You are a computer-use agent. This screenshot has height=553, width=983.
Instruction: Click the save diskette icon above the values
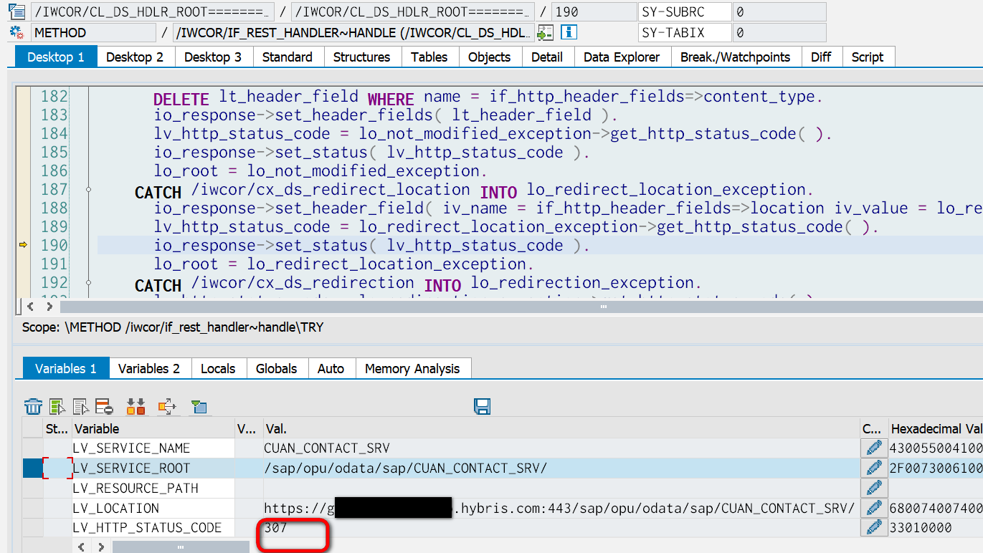[483, 407]
